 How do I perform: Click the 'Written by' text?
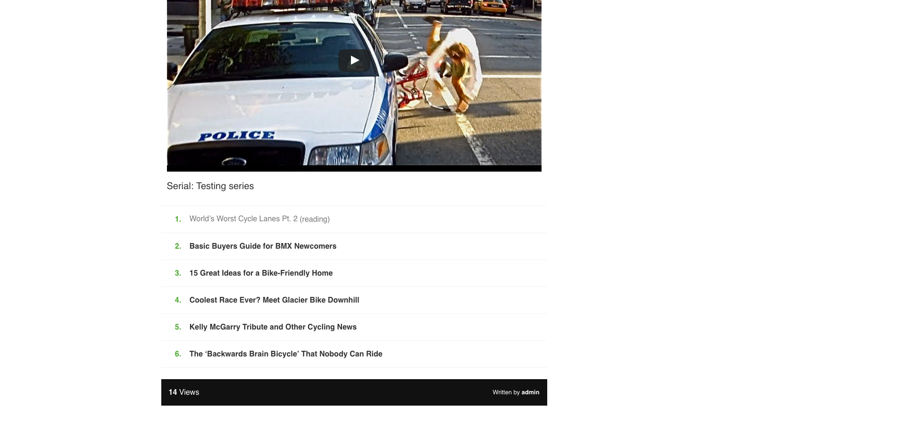coord(506,392)
